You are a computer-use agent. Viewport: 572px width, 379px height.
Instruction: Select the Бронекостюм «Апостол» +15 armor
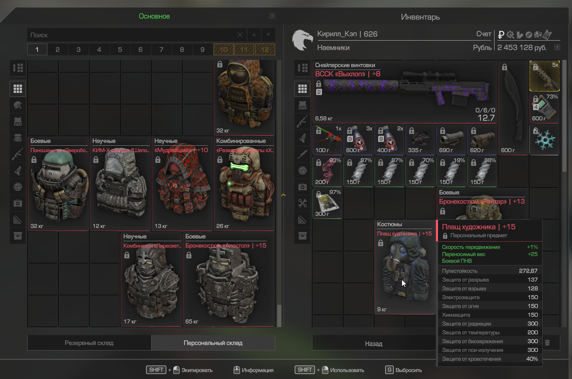tap(229, 279)
